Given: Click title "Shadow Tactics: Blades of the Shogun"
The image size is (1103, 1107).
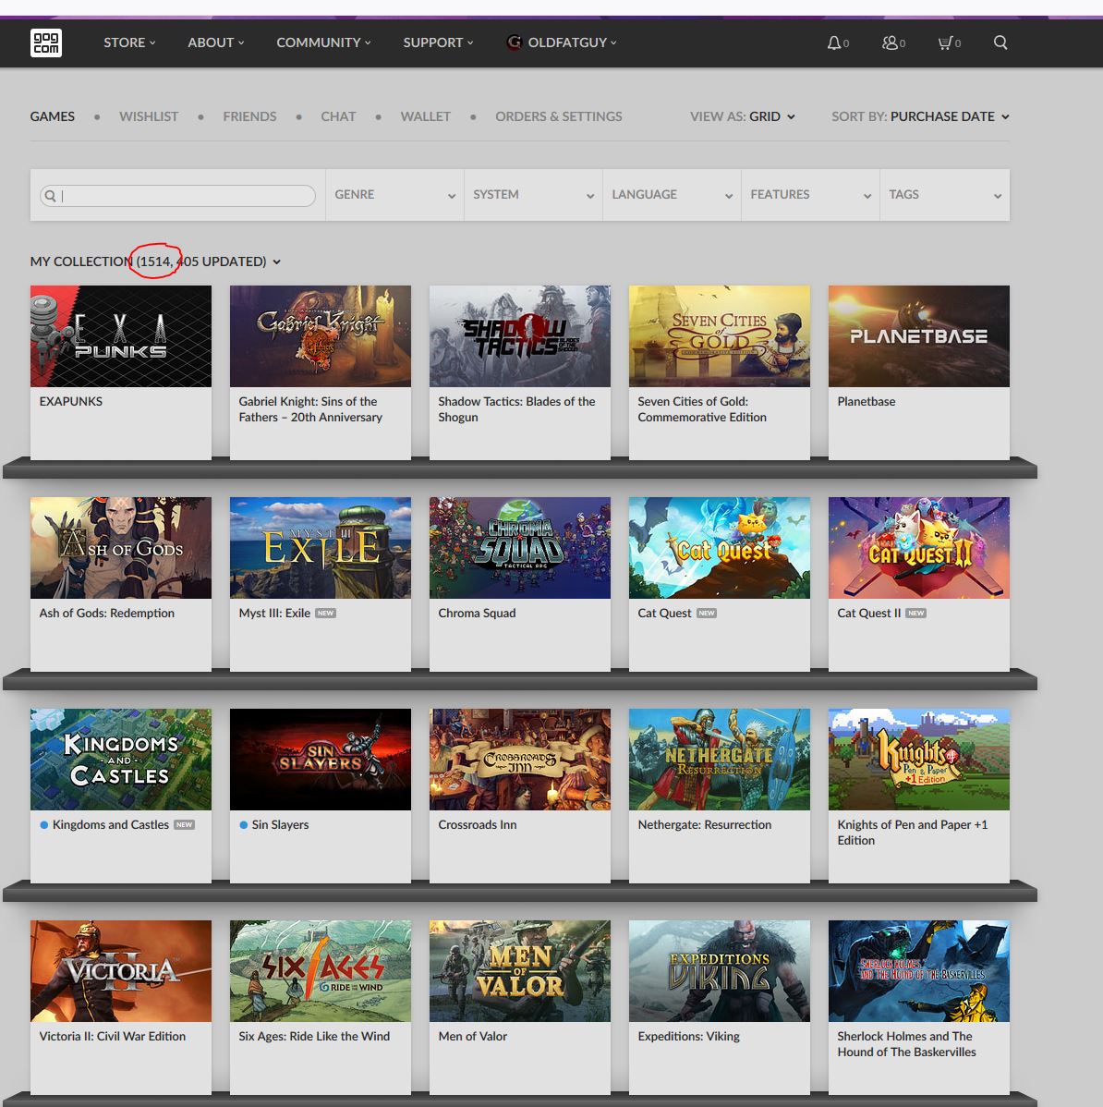Looking at the screenshot, I should pos(516,409).
